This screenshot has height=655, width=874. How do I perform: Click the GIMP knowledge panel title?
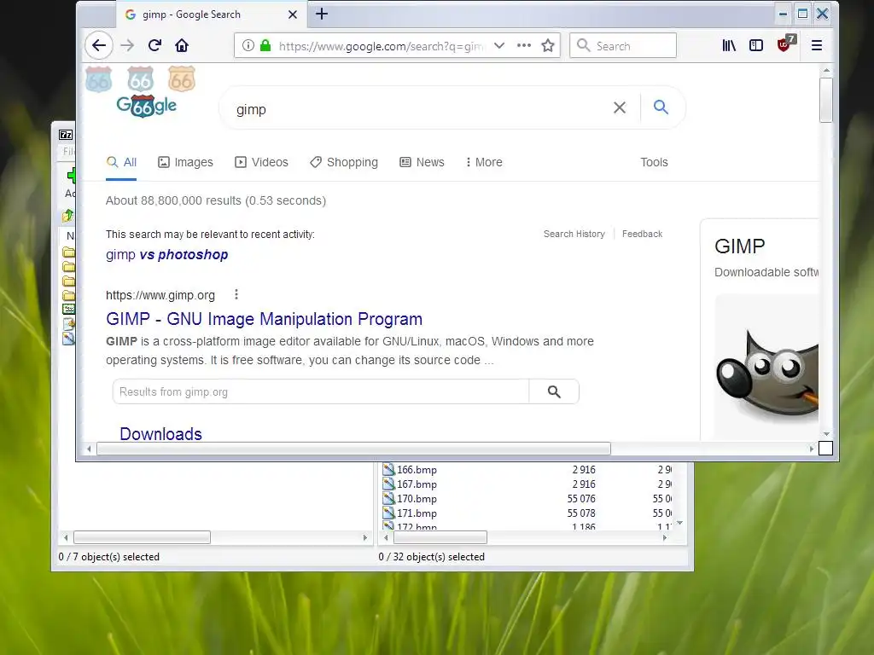pyautogui.click(x=740, y=246)
